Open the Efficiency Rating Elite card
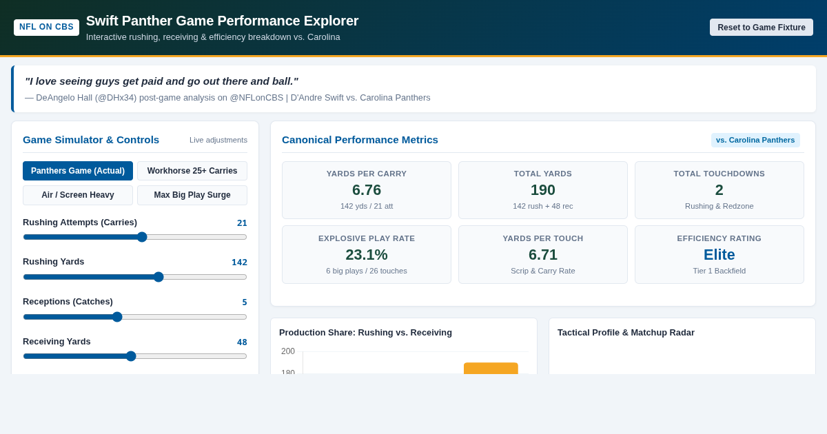Image resolution: width=827 pixels, height=434 pixels. 719,254
